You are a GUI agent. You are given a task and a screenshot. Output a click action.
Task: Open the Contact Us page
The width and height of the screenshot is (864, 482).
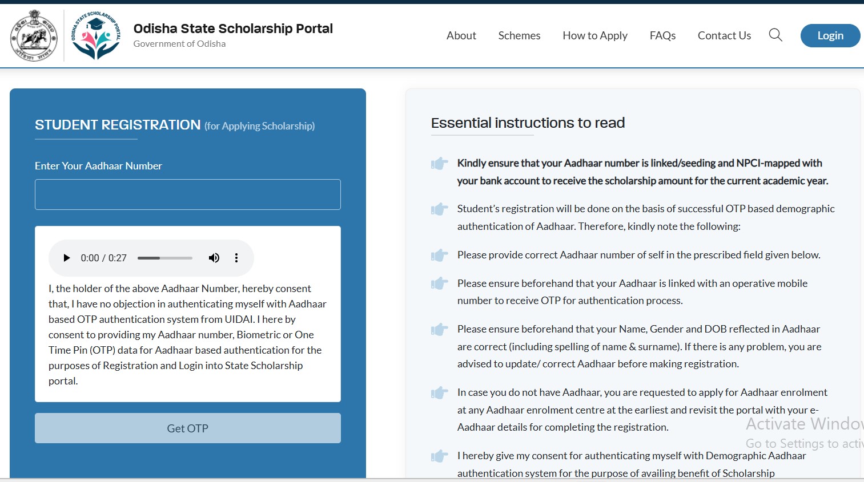[x=724, y=35]
